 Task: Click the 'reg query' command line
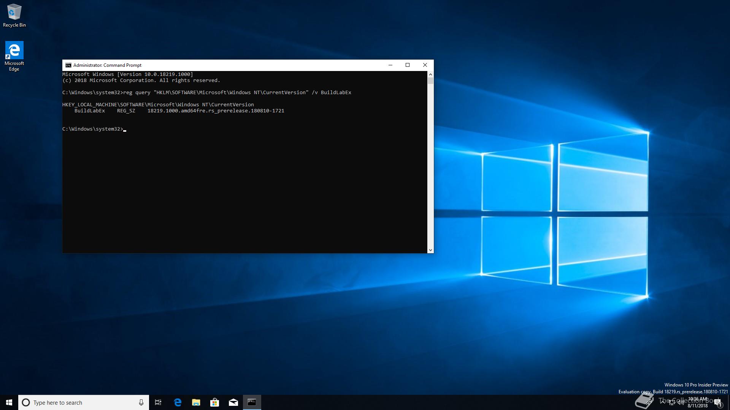pos(207,93)
